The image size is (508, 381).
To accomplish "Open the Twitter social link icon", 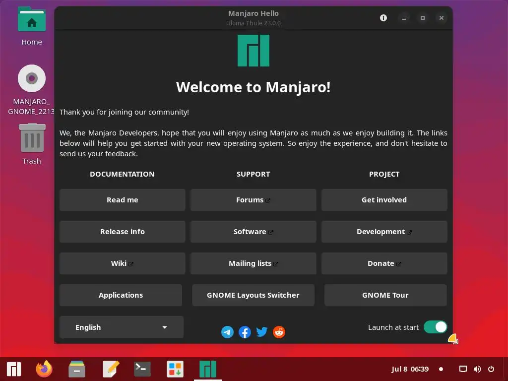I will (262, 332).
